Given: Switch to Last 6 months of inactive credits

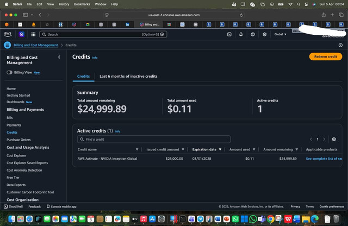Looking at the screenshot, I should pos(128,76).
